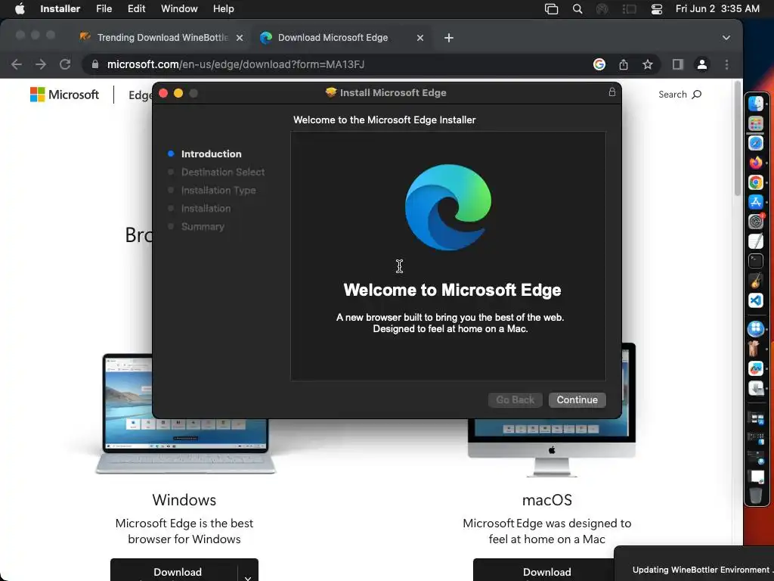
Task: Click Search on the Microsoft page
Action: point(680,95)
